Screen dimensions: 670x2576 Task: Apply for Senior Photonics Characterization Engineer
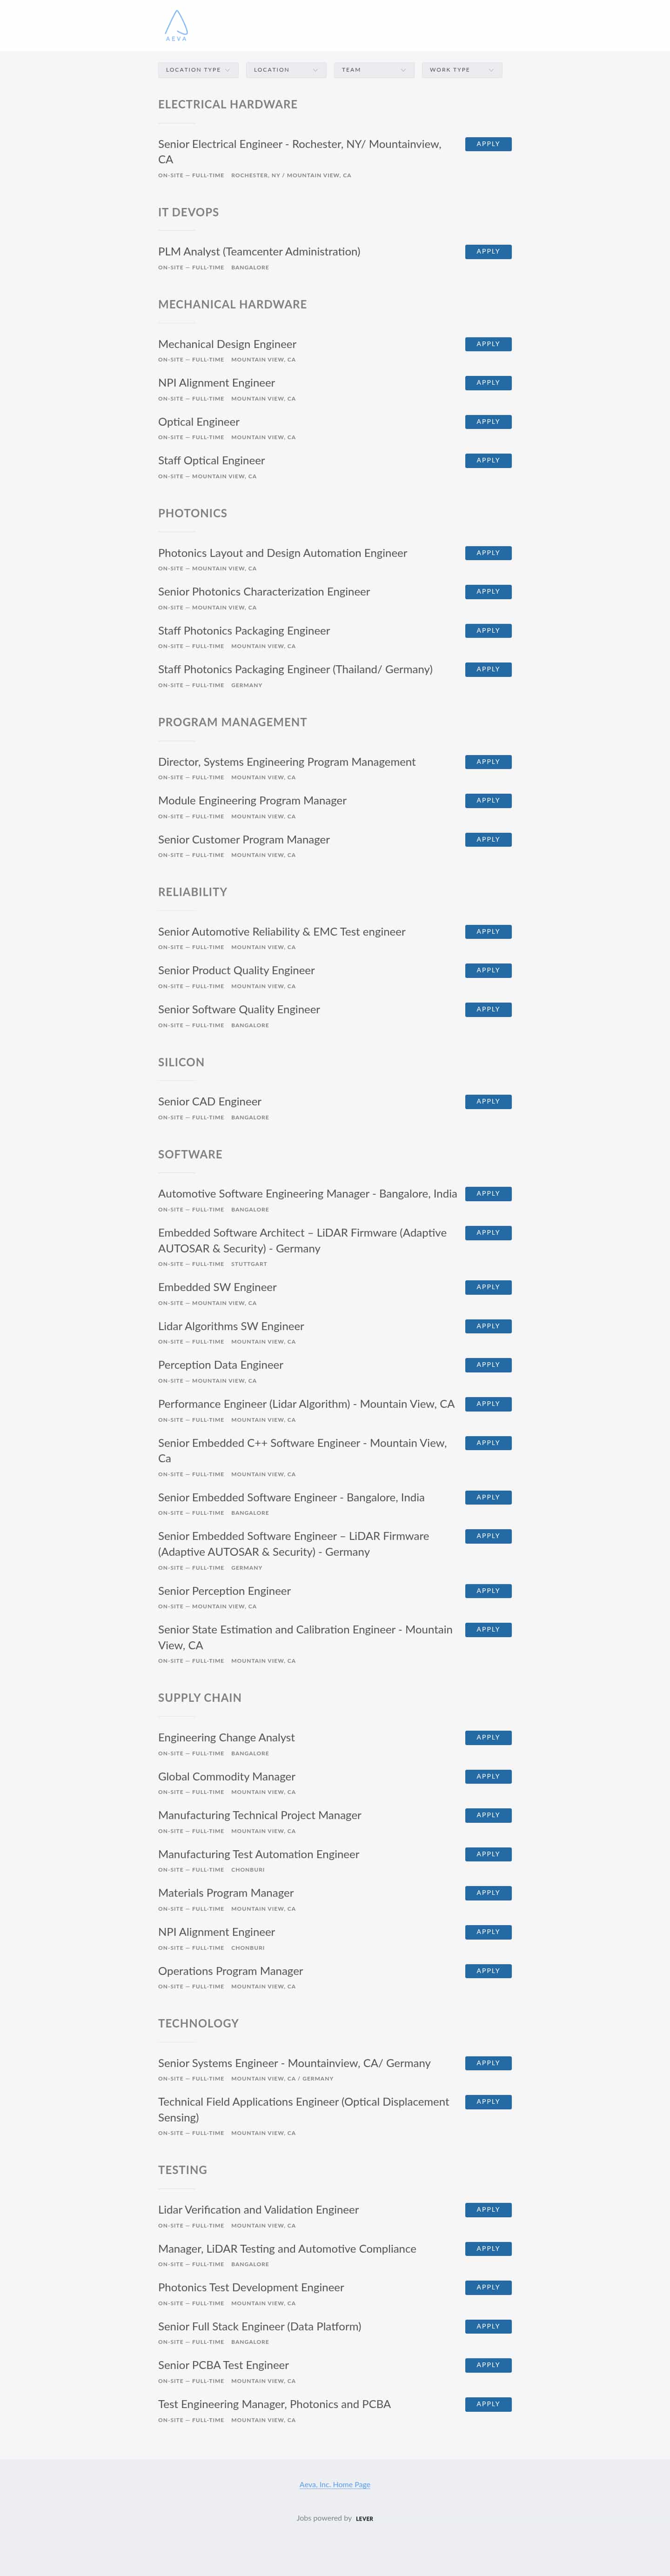[x=488, y=592]
